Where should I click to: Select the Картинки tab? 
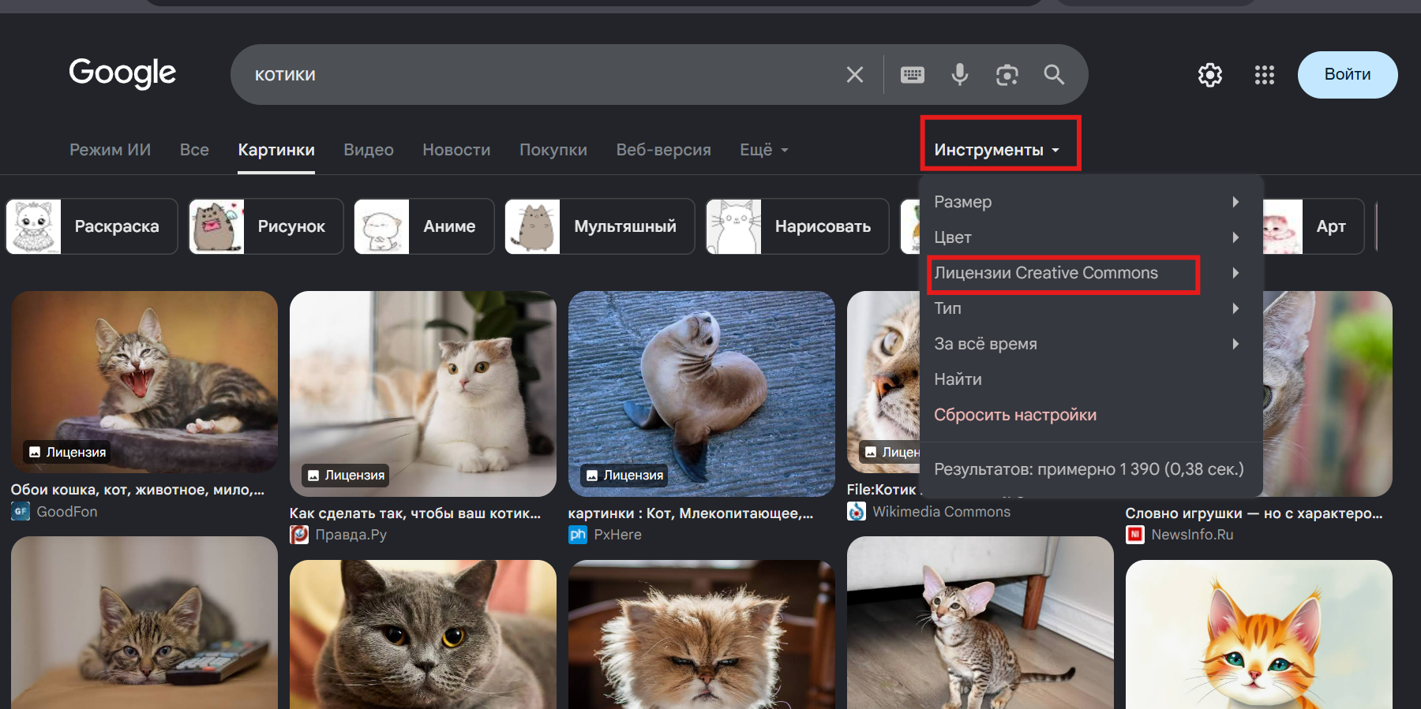pos(276,150)
